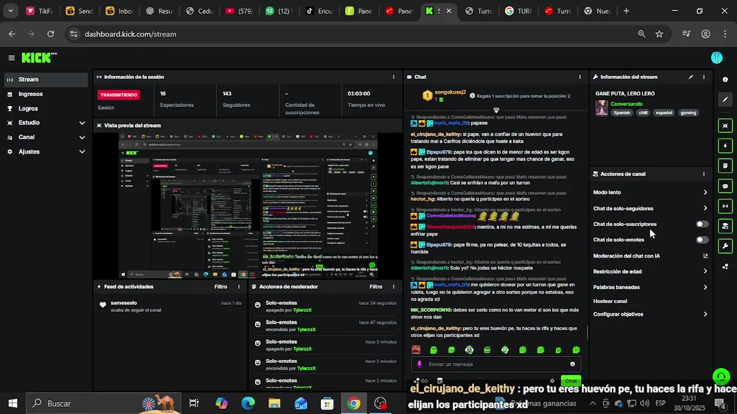Toggle the channel actions camera icon in sidebar
The image size is (737, 414).
pos(725,226)
